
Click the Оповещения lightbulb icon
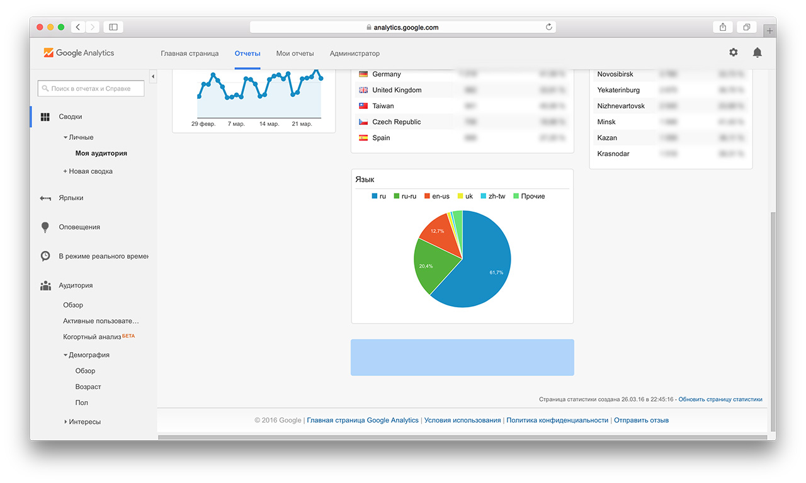pyautogui.click(x=45, y=227)
